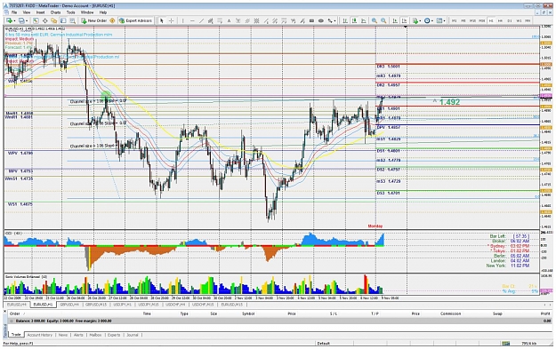The width and height of the screenshot is (556, 349).
Task: Click the New Order button
Action: pos(94,20)
